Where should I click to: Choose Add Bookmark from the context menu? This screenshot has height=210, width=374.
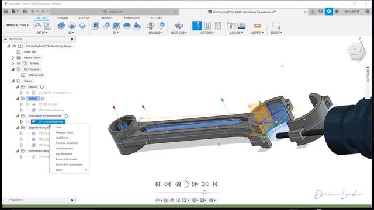69,154
